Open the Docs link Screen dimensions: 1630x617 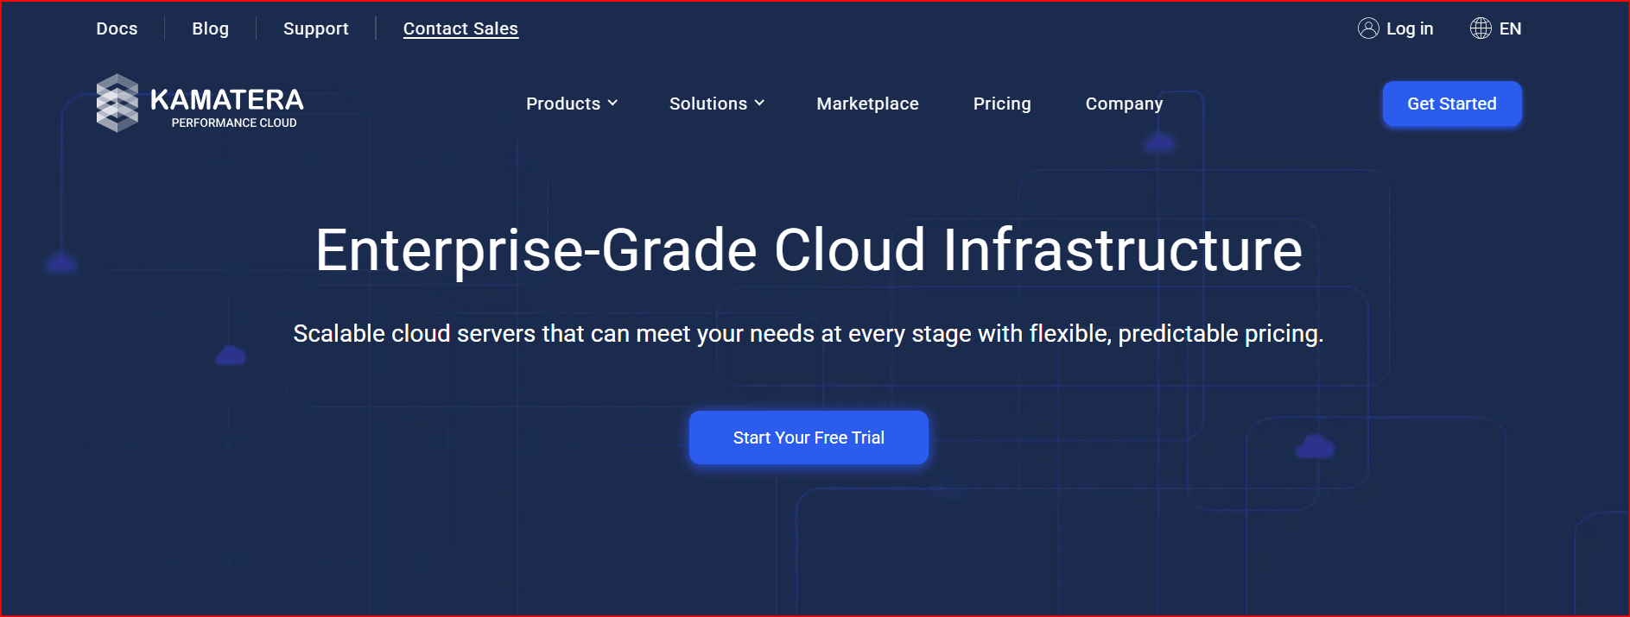117,28
